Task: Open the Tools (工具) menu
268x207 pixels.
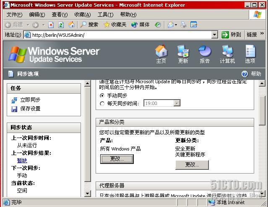Action: click(105, 15)
